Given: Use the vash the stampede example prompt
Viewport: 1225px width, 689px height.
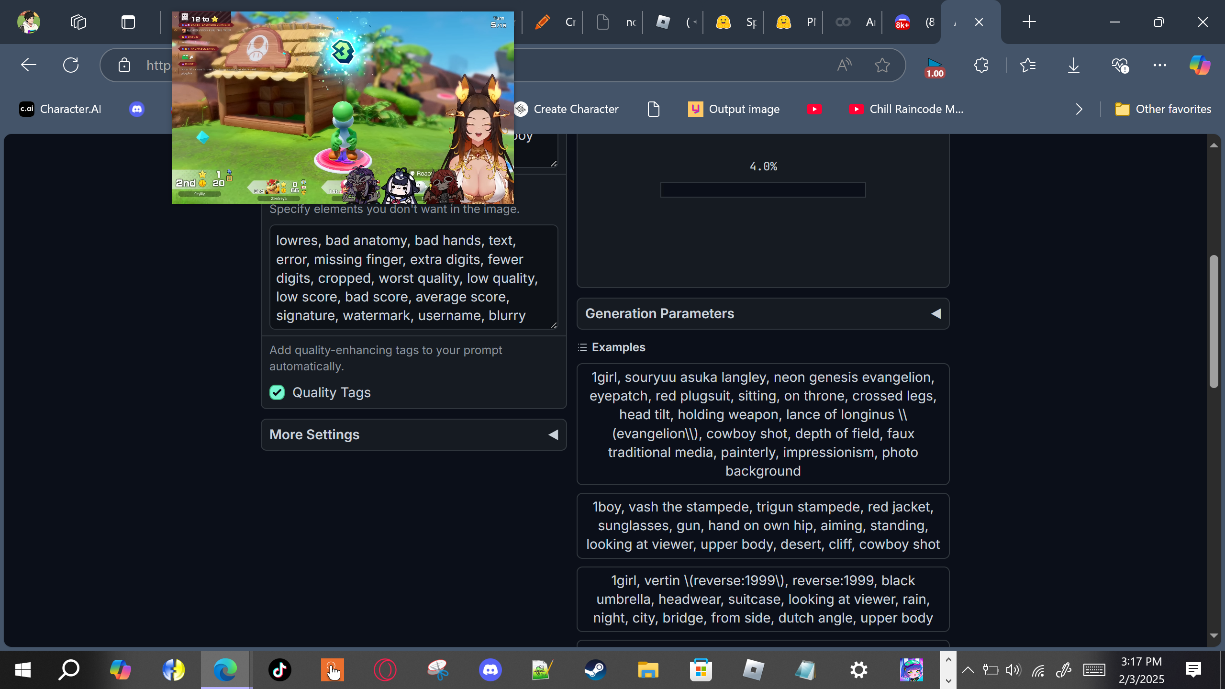Looking at the screenshot, I should pos(763,525).
